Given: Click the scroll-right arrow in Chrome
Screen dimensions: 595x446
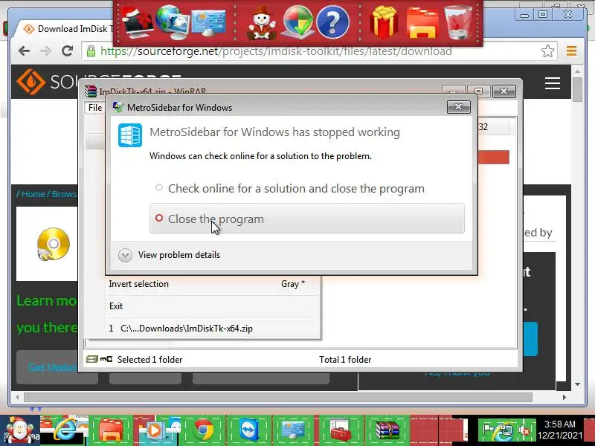Looking at the screenshot, I should coord(565,397).
